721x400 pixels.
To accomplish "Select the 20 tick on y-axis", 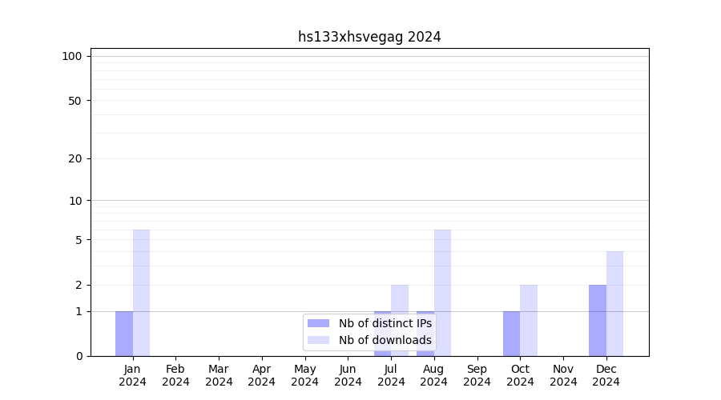I will pos(75,158).
